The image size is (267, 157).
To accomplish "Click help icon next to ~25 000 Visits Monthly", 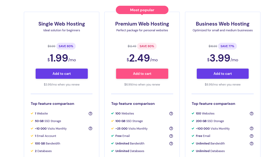I will pyautogui.click(x=171, y=129).
